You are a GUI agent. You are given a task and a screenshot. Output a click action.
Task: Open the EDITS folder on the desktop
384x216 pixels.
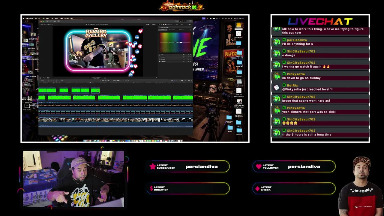(238, 122)
